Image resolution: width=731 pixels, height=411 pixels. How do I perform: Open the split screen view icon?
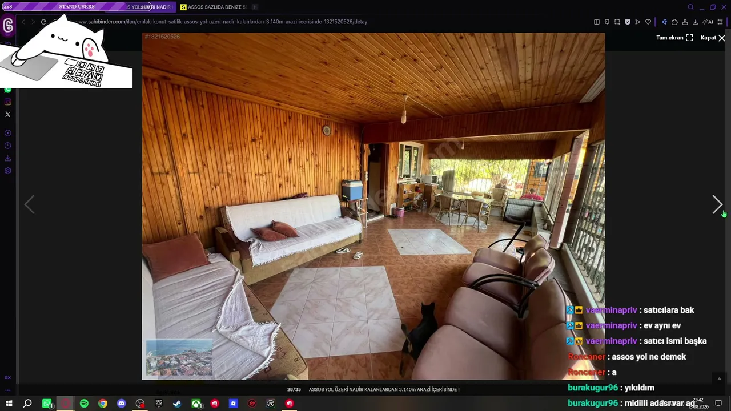[597, 22]
